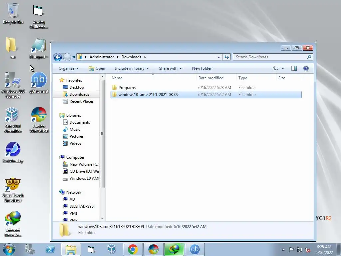Open the Recycle Bin desktop icon

pyautogui.click(x=13, y=13)
